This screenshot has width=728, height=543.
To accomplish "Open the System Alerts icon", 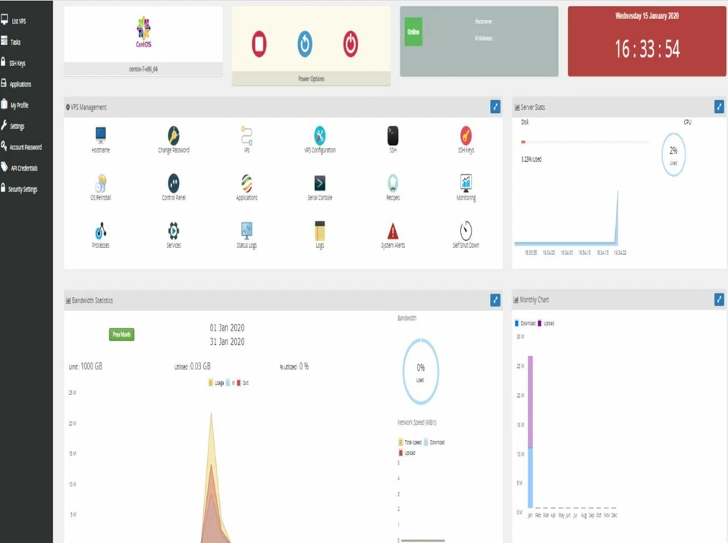I will coord(392,231).
